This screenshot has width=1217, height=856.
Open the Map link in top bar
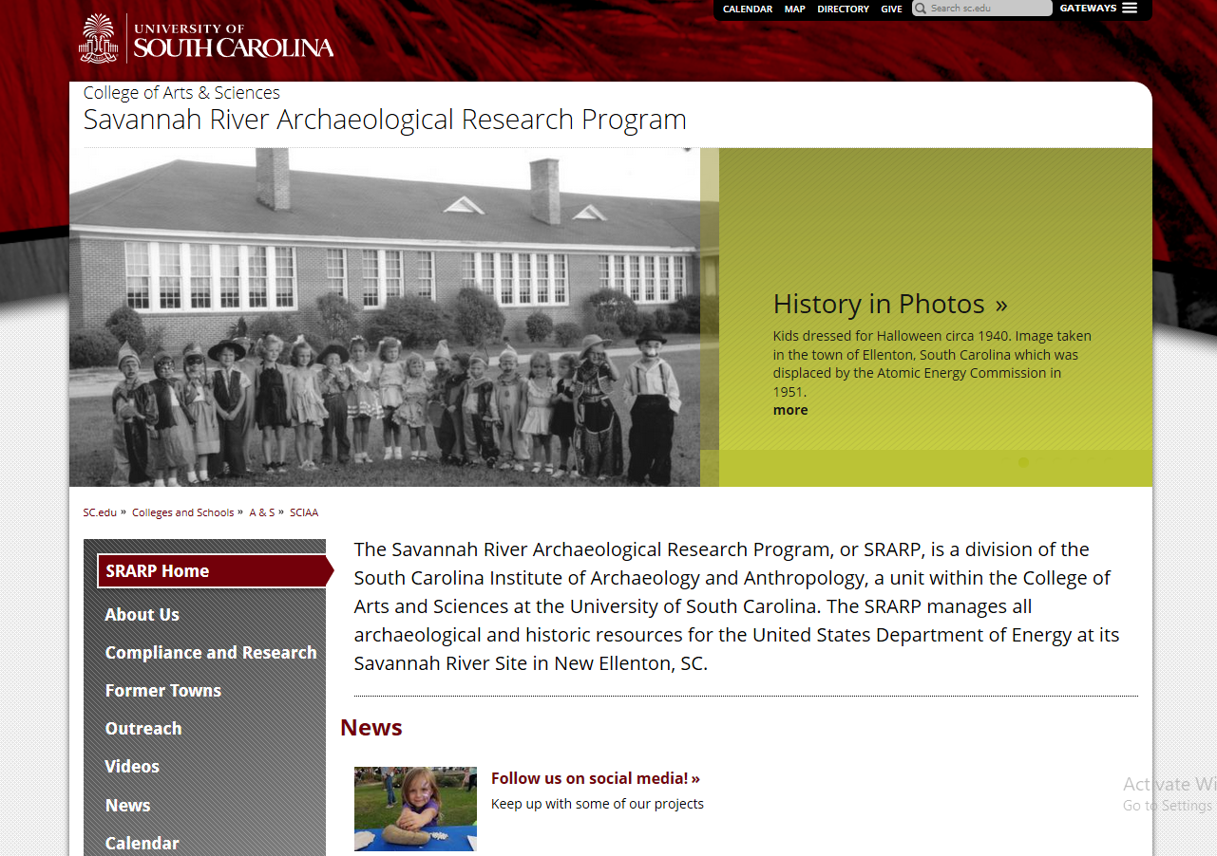(795, 9)
